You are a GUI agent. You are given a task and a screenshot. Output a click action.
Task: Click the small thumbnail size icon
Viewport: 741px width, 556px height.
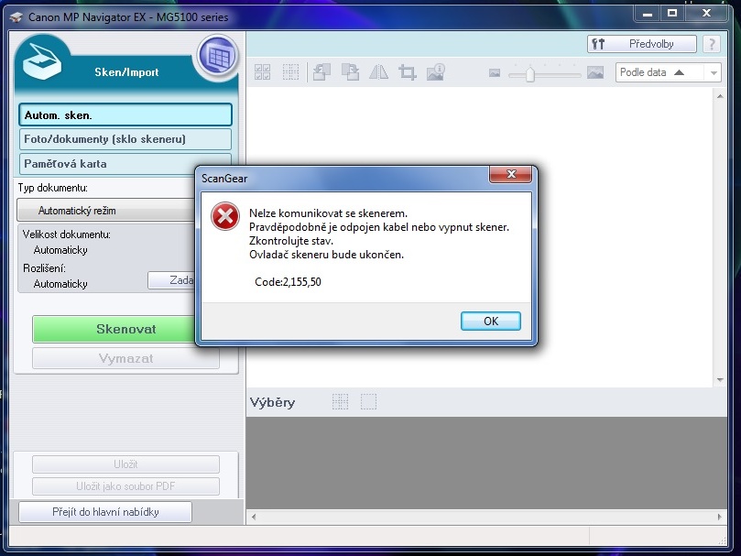pyautogui.click(x=495, y=72)
